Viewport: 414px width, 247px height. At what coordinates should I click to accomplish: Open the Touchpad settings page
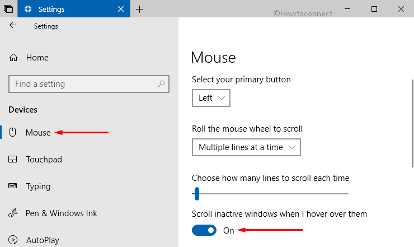[44, 160]
